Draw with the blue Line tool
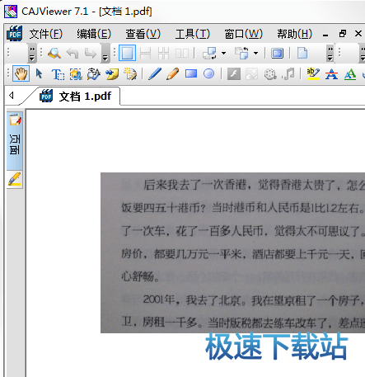The width and height of the screenshot is (365, 377). pyautogui.click(x=155, y=73)
